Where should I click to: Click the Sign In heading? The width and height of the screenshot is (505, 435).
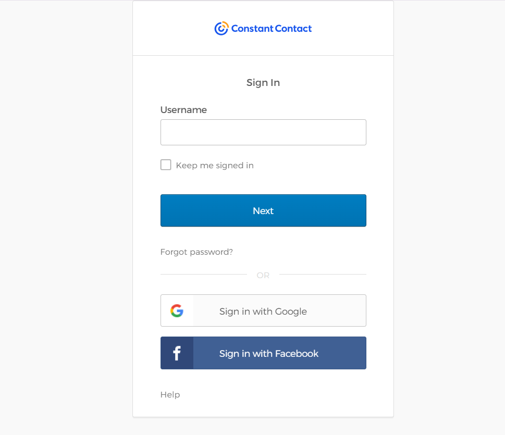coord(263,83)
